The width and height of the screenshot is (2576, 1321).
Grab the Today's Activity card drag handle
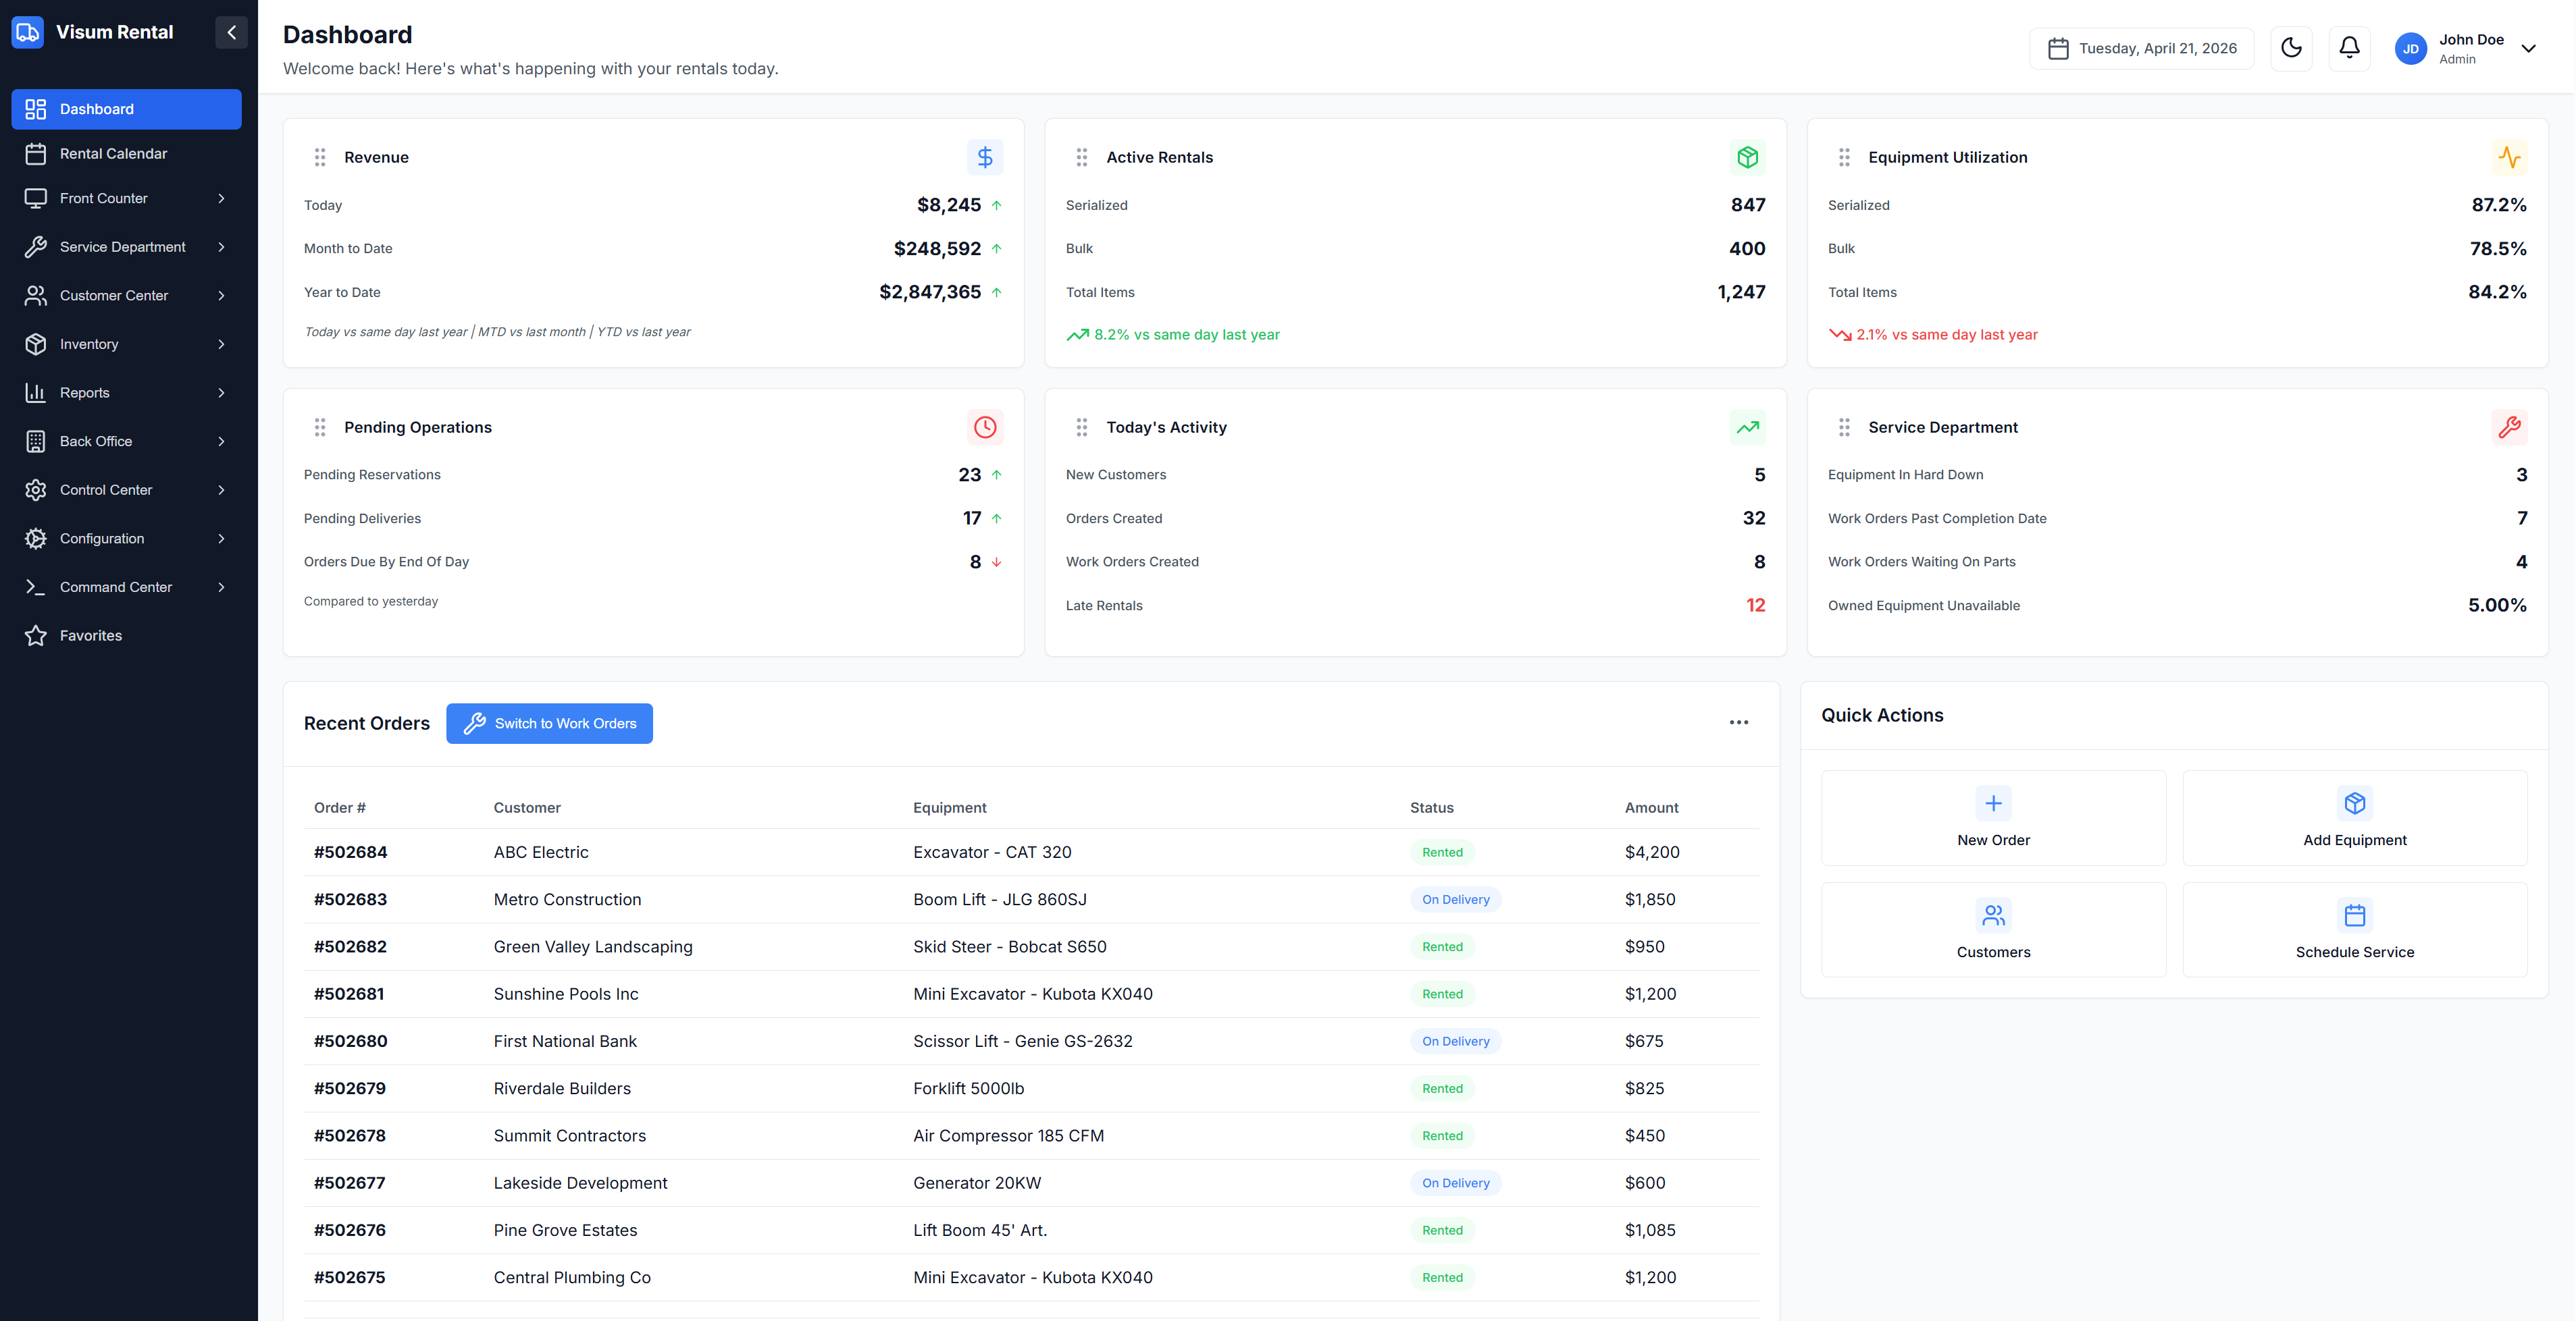coord(1081,427)
